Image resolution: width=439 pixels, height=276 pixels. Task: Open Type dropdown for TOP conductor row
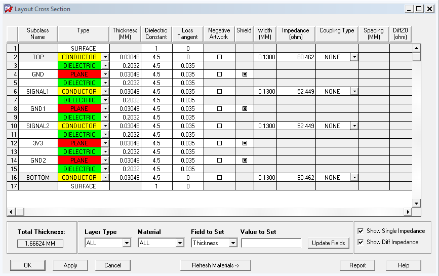coord(105,57)
